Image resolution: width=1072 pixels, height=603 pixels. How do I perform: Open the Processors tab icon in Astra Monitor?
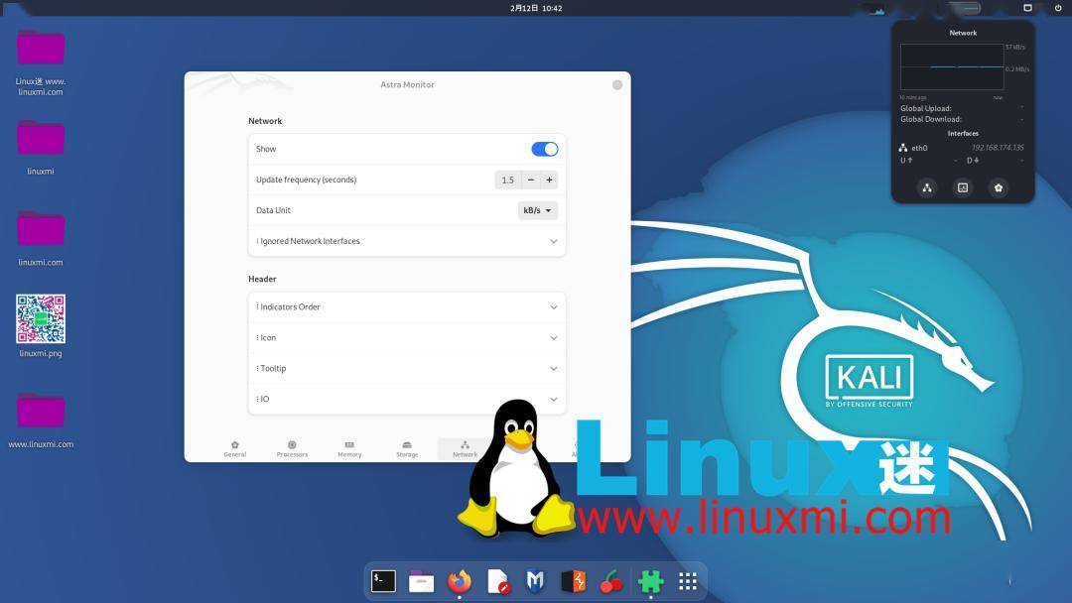tap(292, 446)
